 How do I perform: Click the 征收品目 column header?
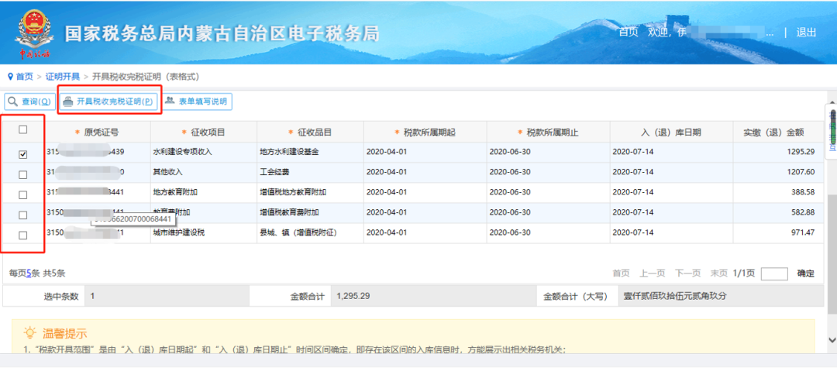[310, 132]
